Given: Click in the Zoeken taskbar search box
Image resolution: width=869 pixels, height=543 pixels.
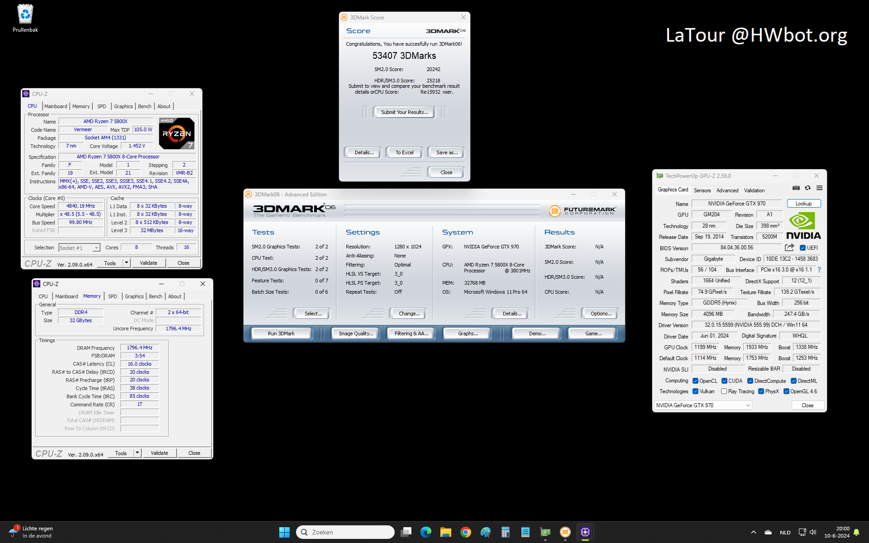Looking at the screenshot, I should tap(345, 532).
